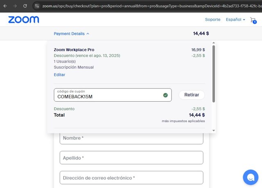Open the Soporte link
This screenshot has height=188, width=262.
(212, 20)
